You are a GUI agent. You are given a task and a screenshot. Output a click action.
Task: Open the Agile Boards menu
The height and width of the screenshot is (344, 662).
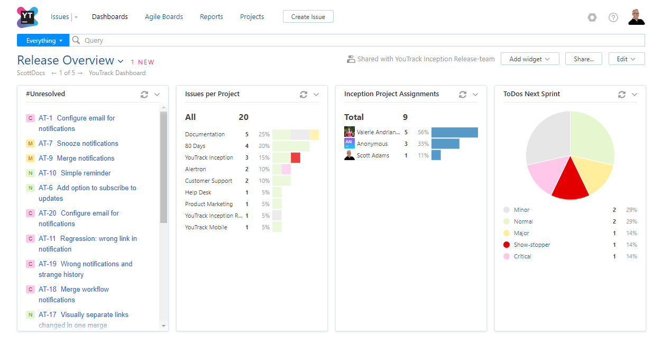click(164, 17)
